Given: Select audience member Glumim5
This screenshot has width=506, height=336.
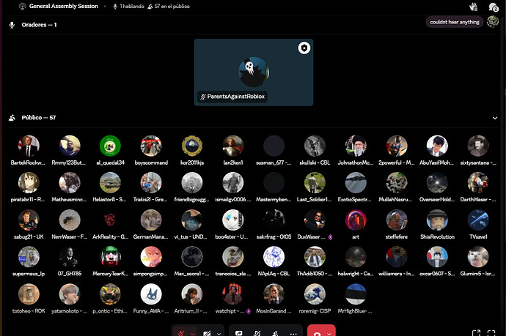Looking at the screenshot, I should point(478,261).
